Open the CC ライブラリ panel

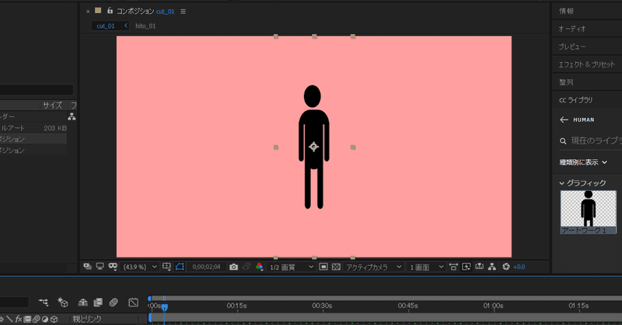(x=575, y=100)
